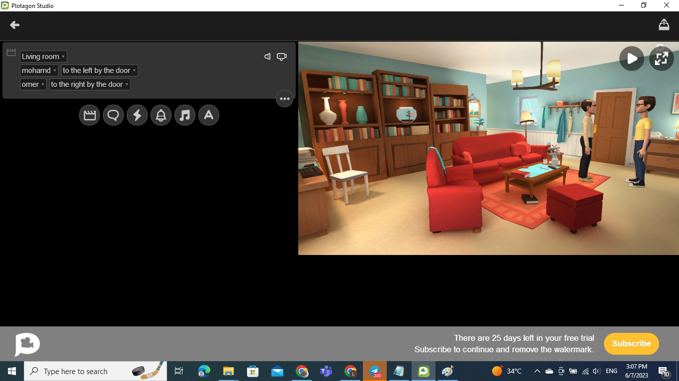The height and width of the screenshot is (381, 679).
Task: Click the Plotagon camera logo in banner
Action: (x=27, y=344)
